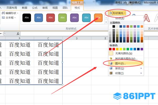158x105 pixels.
Task: Click the no-fill swatch icon
Action: (x=111, y=53)
